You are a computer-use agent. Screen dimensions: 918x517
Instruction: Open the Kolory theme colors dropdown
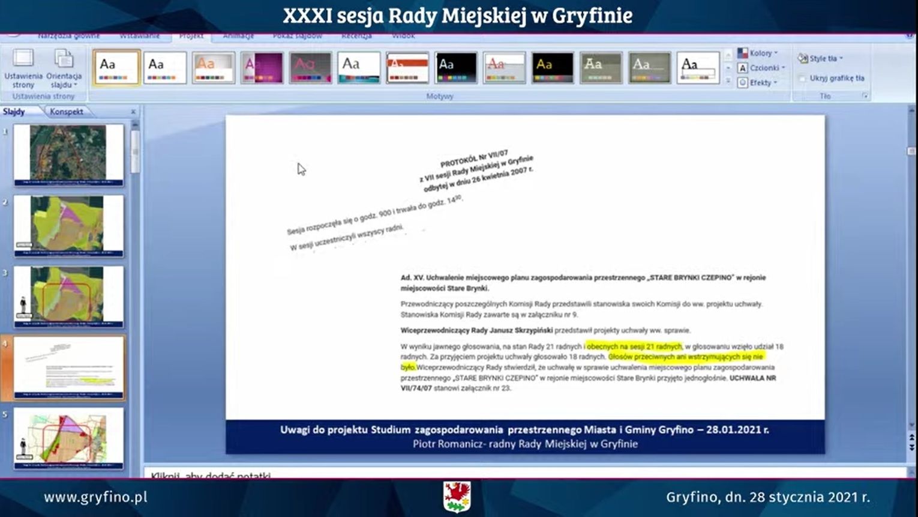tap(758, 53)
